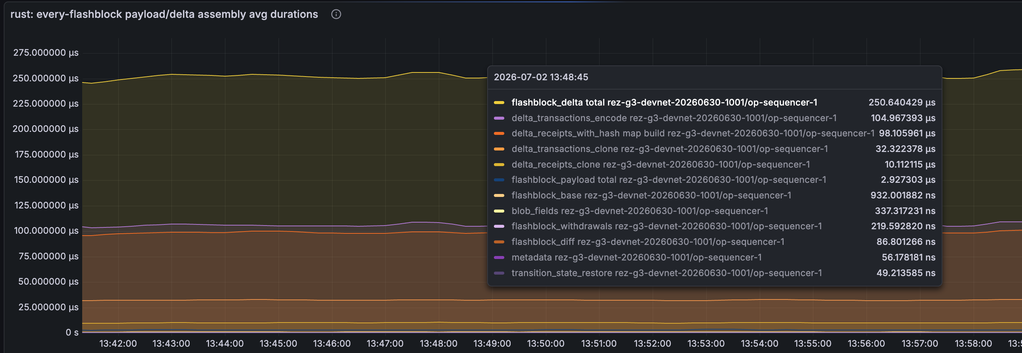The height and width of the screenshot is (353, 1022).
Task: Click the 13:48:00 time axis label
Action: [x=438, y=343]
